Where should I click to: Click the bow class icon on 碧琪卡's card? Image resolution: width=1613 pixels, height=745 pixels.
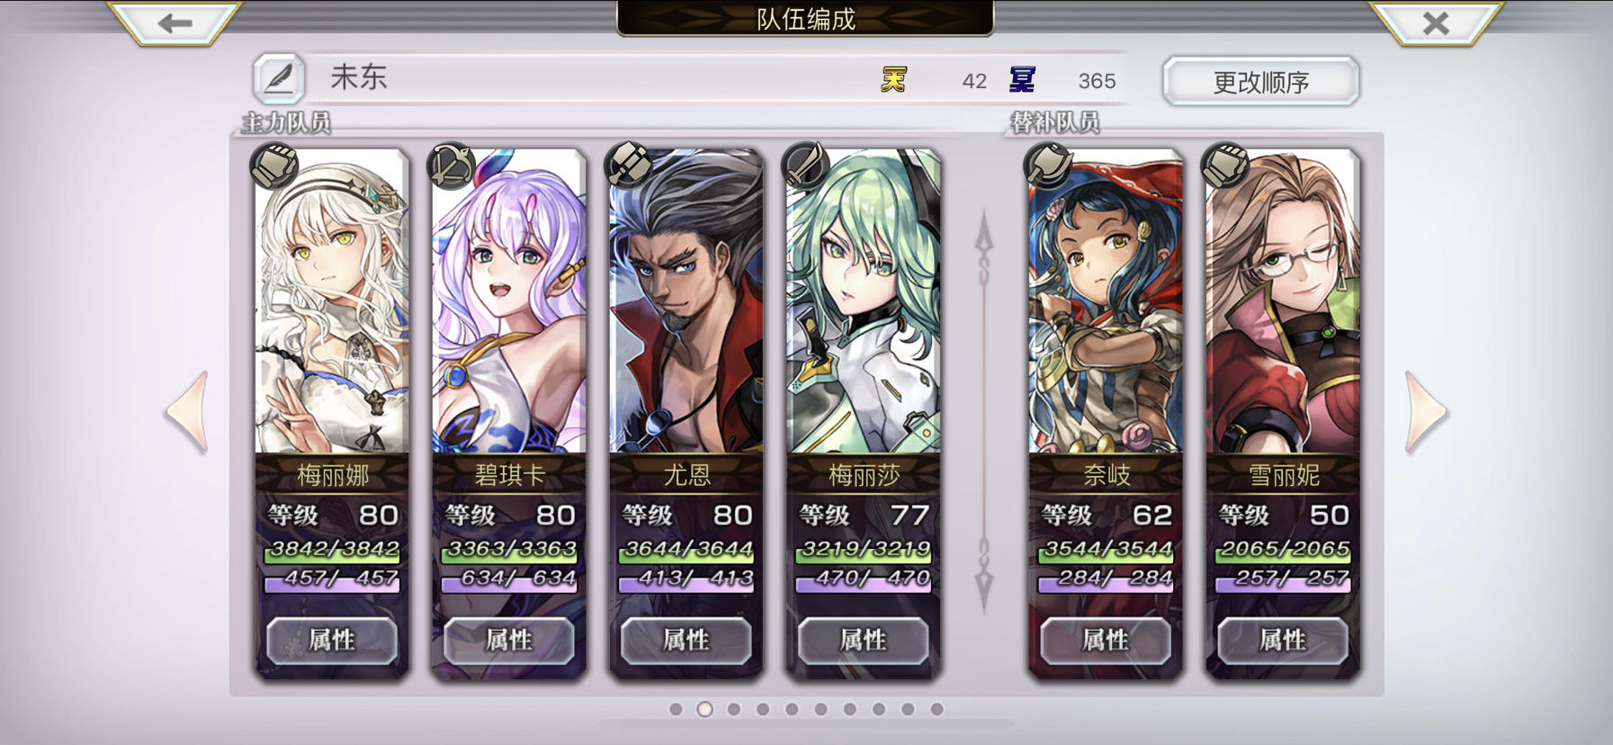click(x=452, y=166)
